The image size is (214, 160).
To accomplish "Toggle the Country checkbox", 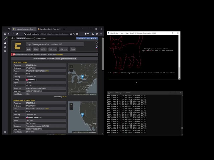I will pyautogui.click(x=34, y=39).
